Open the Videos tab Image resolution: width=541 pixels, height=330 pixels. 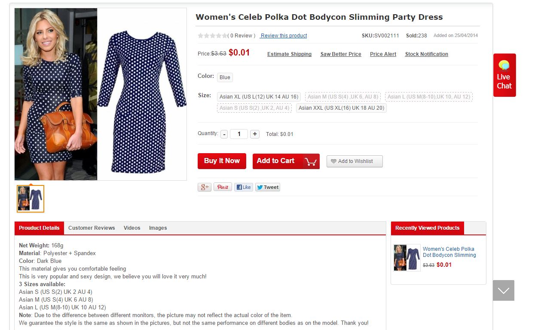132,228
